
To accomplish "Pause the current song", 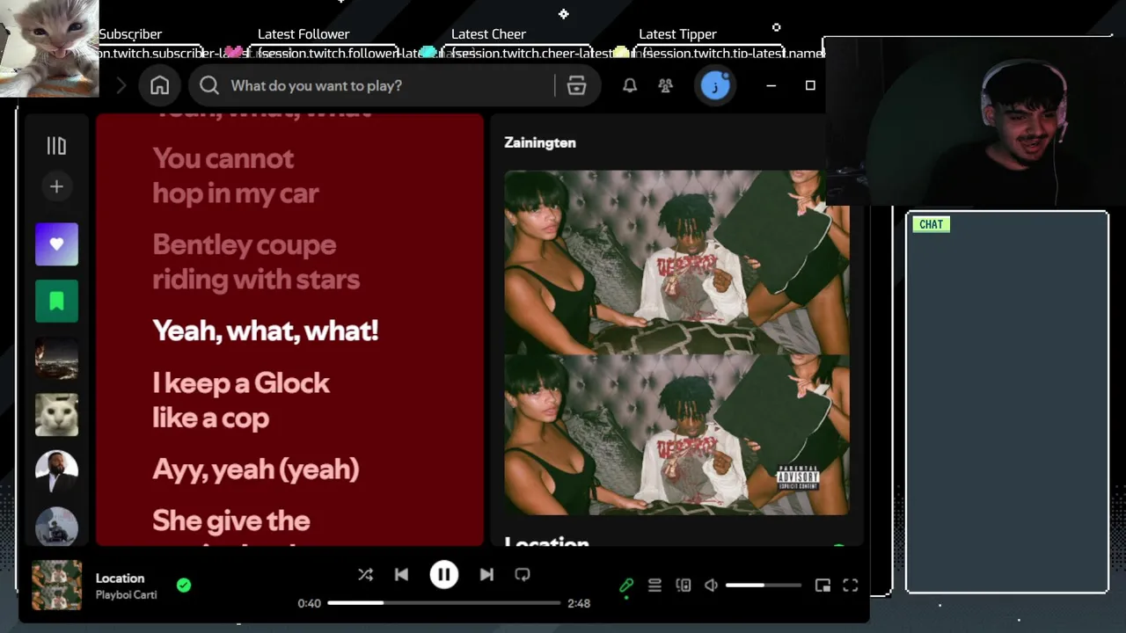I will click(x=443, y=574).
